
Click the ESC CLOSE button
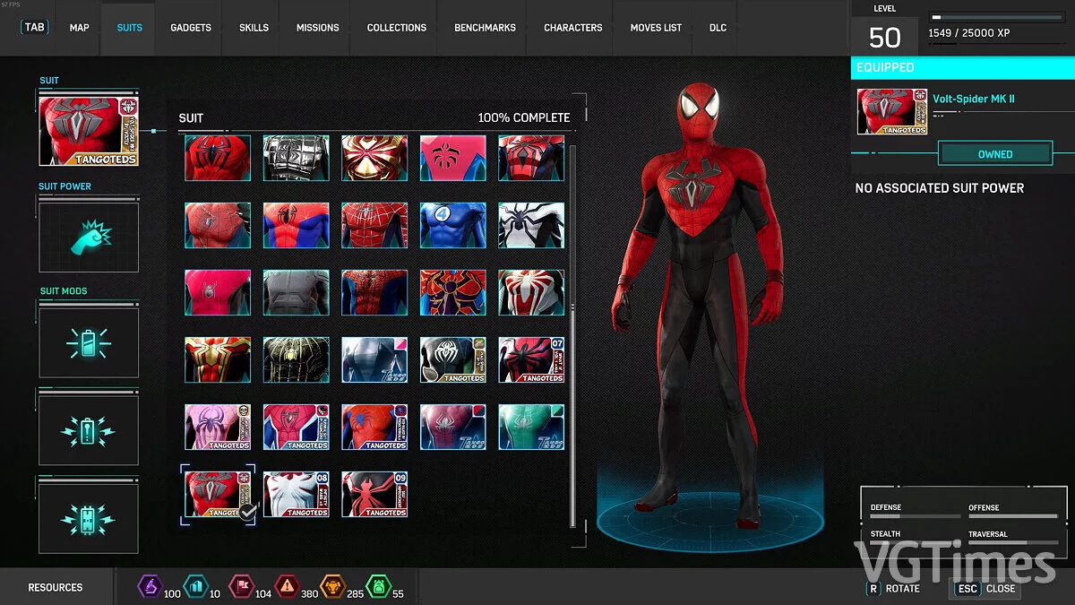986,589
